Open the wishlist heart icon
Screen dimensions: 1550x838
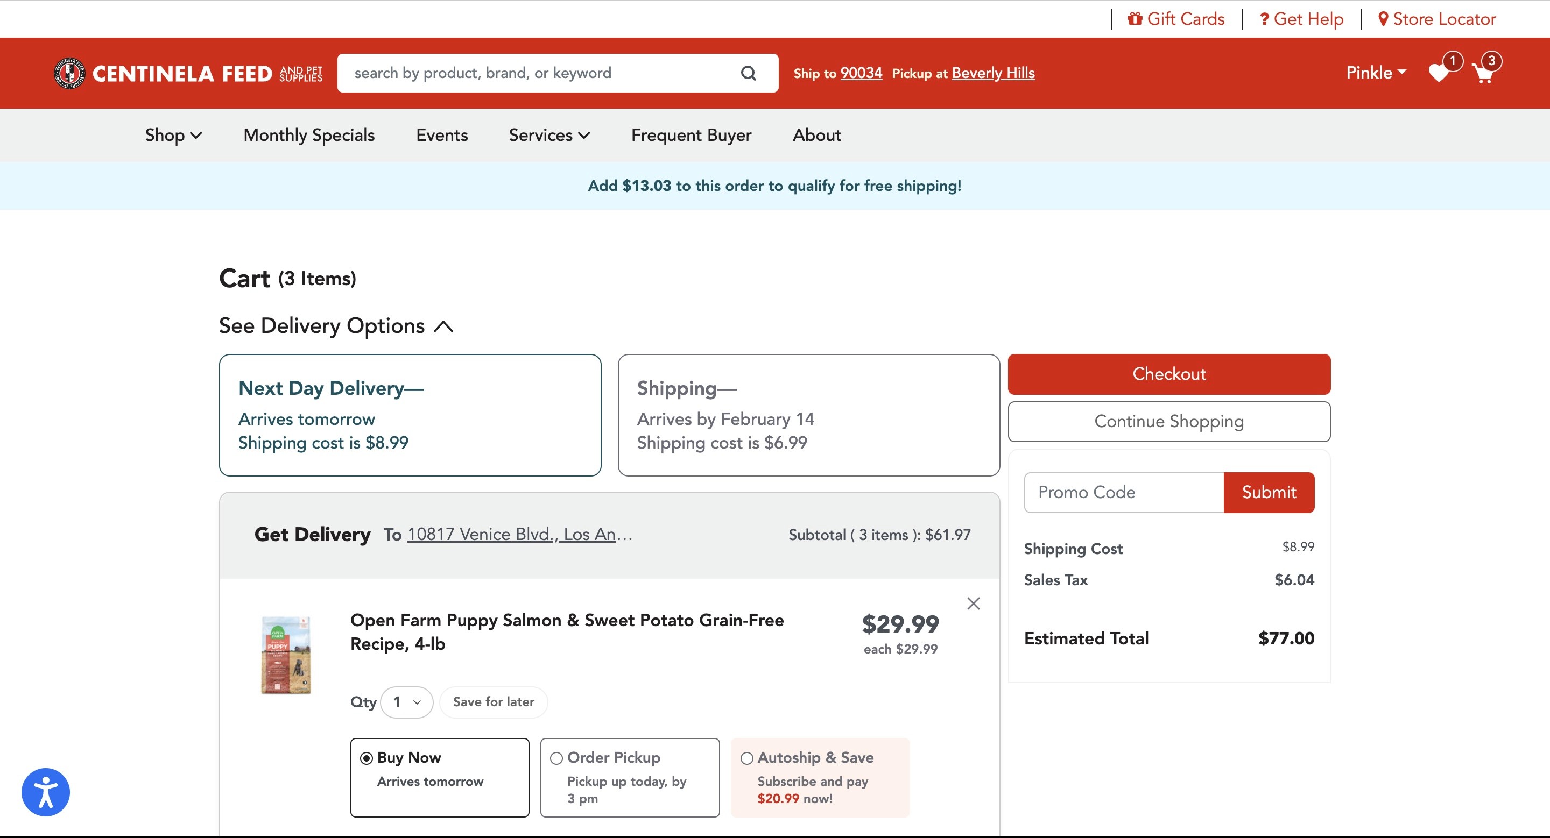pos(1439,73)
